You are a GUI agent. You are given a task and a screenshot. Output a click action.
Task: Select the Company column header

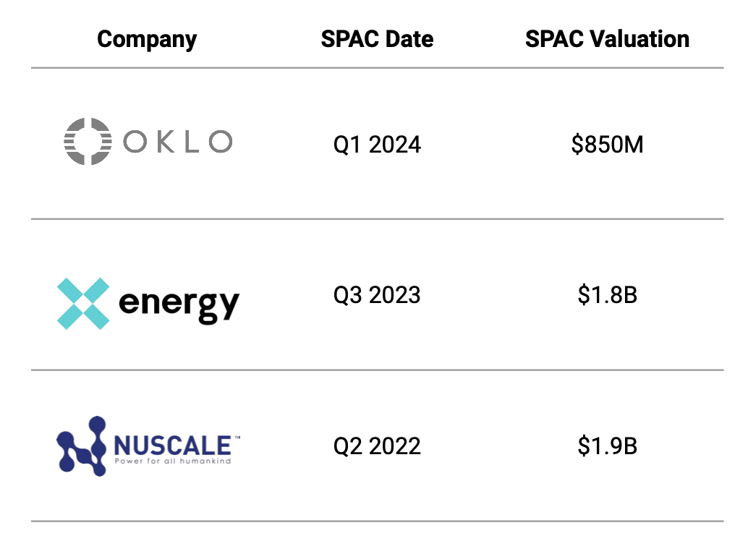147,40
